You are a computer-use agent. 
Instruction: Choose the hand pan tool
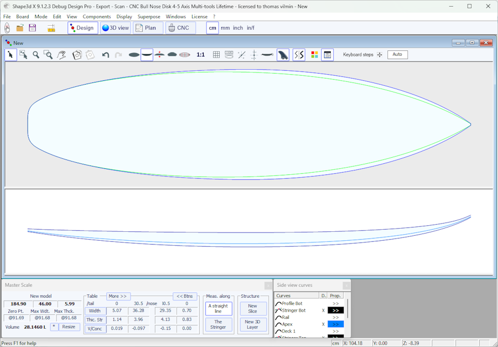(61, 55)
